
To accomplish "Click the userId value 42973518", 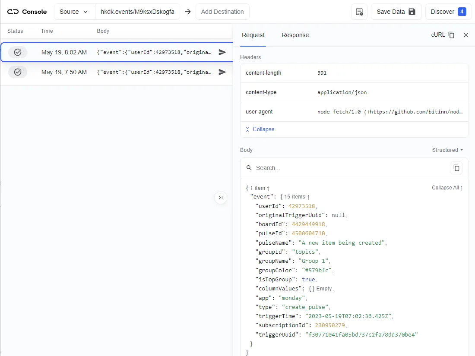I will click(x=302, y=206).
